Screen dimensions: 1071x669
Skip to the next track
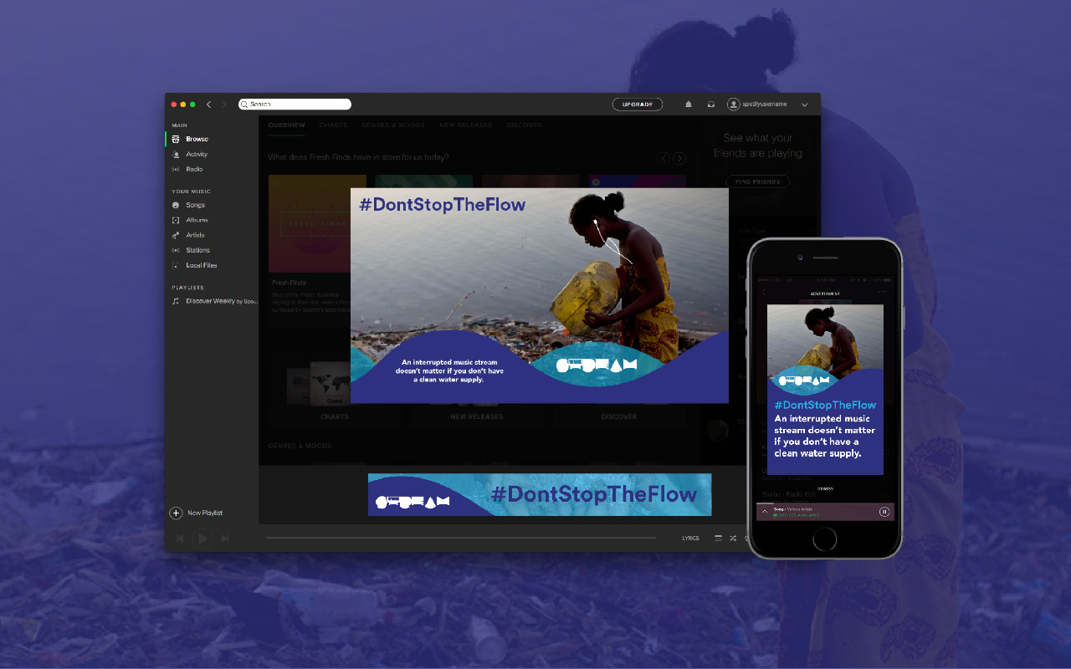pos(224,539)
